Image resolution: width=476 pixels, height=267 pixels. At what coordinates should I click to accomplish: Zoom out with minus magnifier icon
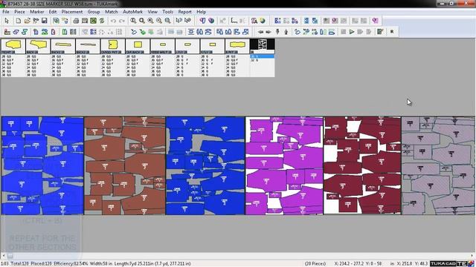tap(159, 21)
